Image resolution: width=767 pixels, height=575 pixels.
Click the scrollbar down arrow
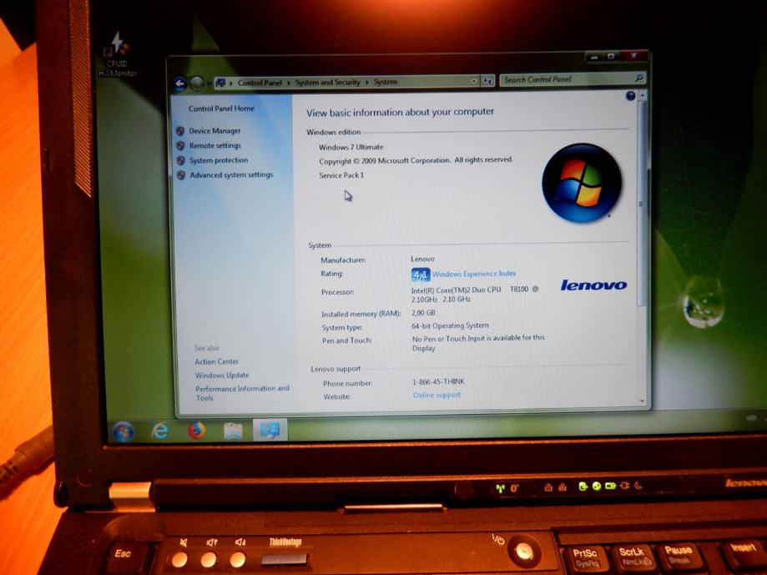click(x=643, y=401)
